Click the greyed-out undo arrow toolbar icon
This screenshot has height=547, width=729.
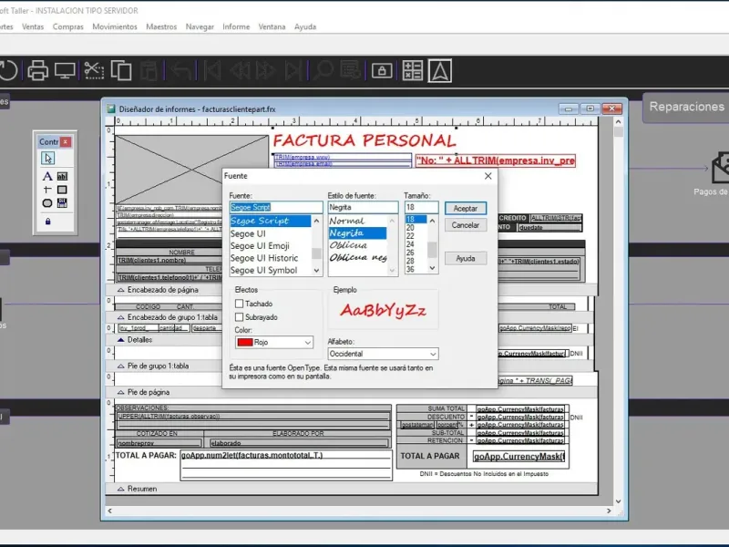[x=181, y=71]
